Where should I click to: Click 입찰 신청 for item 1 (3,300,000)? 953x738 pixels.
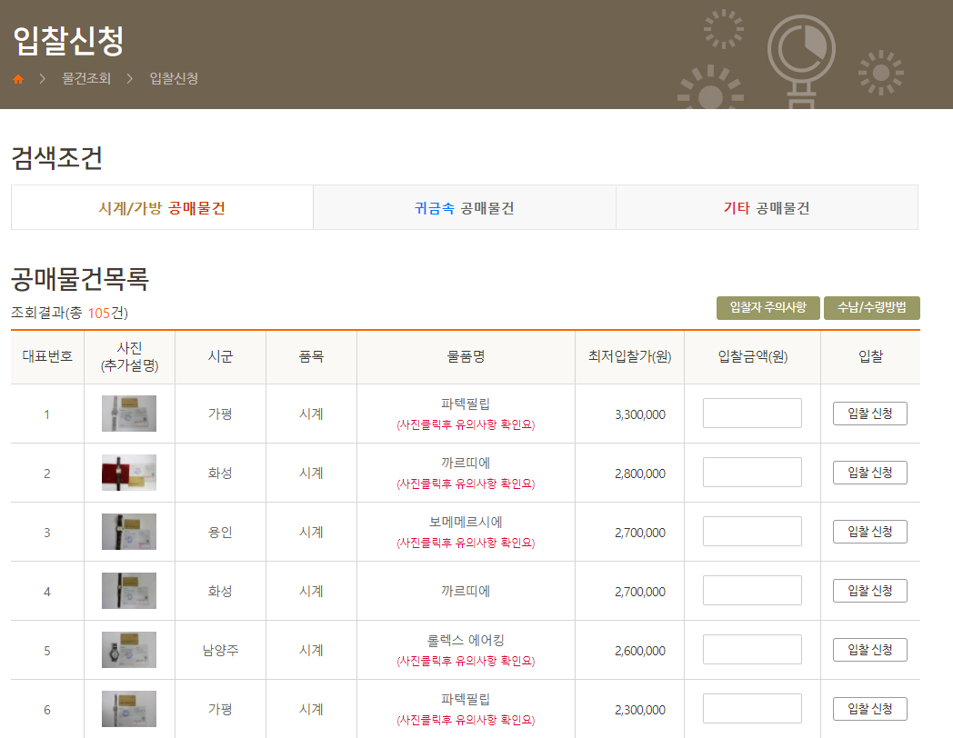[x=869, y=414]
